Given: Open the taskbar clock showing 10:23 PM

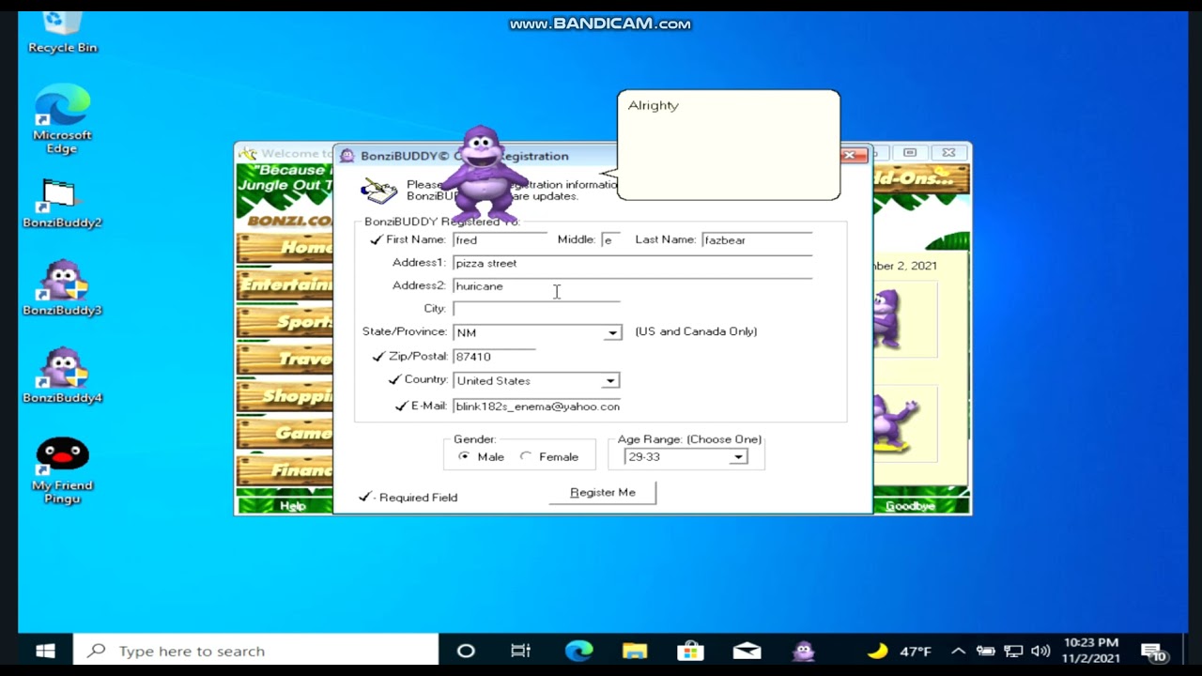Looking at the screenshot, I should click(x=1091, y=651).
